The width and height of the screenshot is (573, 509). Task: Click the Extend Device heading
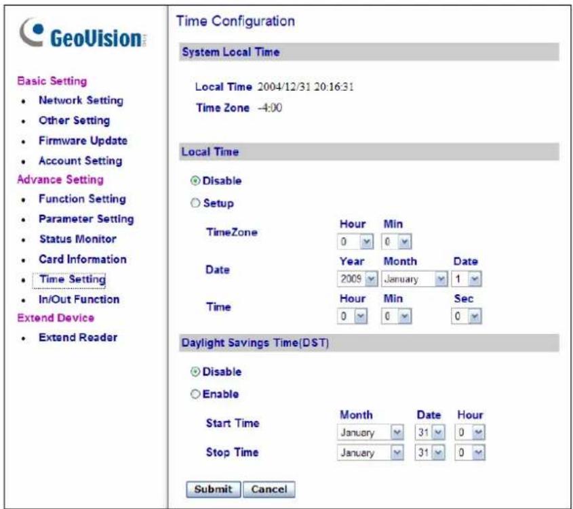56,318
